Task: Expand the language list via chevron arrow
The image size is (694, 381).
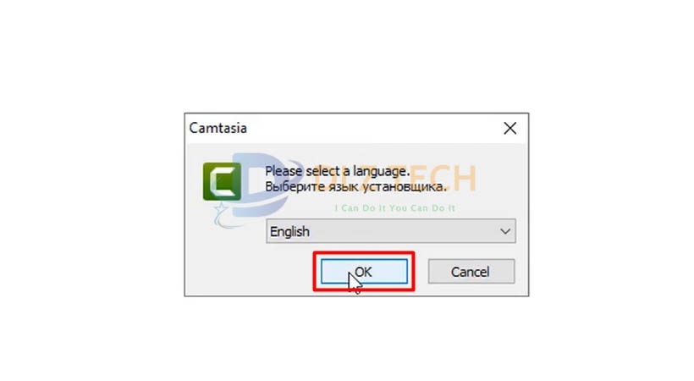Action: [x=505, y=231]
